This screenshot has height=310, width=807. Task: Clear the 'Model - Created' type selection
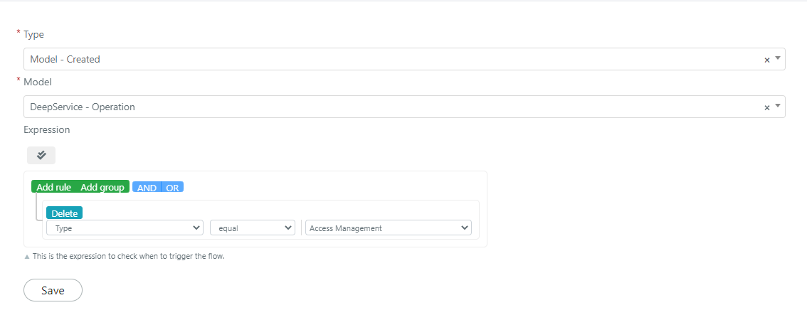click(767, 60)
